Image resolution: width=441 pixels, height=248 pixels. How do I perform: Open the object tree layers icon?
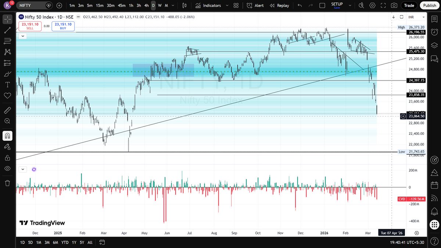[434, 46]
